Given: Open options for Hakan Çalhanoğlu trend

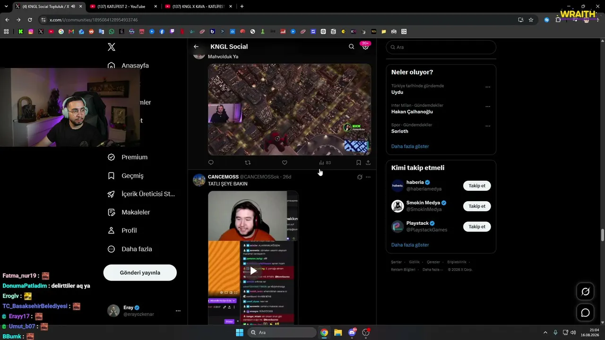Looking at the screenshot, I should click(488, 106).
